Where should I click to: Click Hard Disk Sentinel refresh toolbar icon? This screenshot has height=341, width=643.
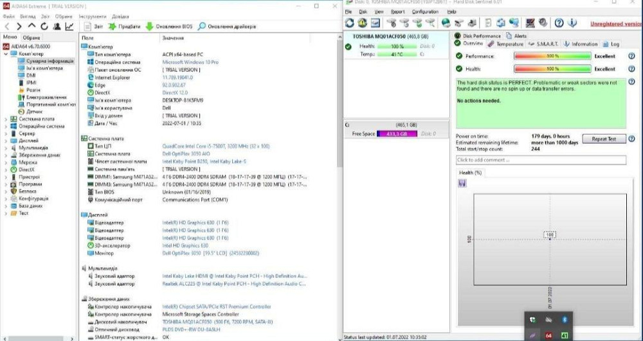click(x=349, y=23)
